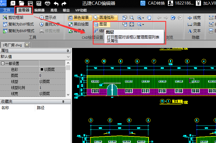Pin the 收藏夹 panel

[x=63, y=102]
